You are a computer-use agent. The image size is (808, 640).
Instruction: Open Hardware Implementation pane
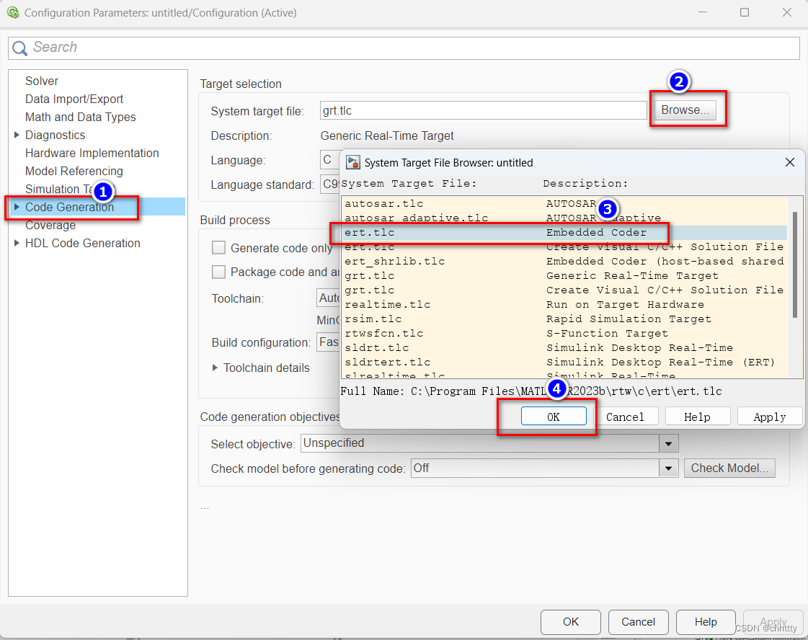tap(92, 153)
